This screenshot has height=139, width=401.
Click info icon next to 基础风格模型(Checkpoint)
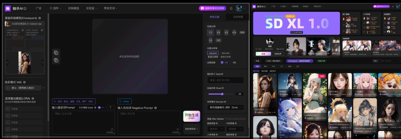tap(40, 18)
